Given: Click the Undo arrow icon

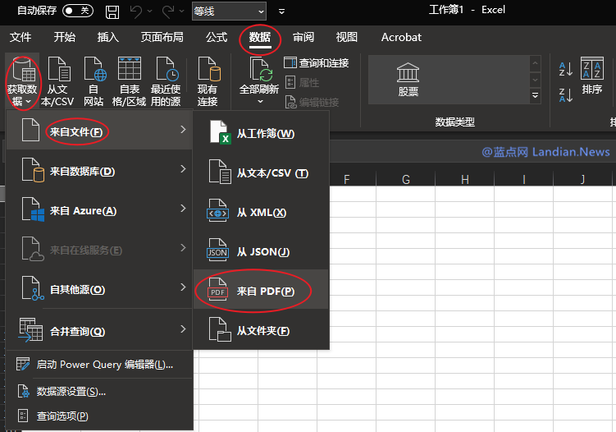Looking at the screenshot, I should (x=136, y=11).
